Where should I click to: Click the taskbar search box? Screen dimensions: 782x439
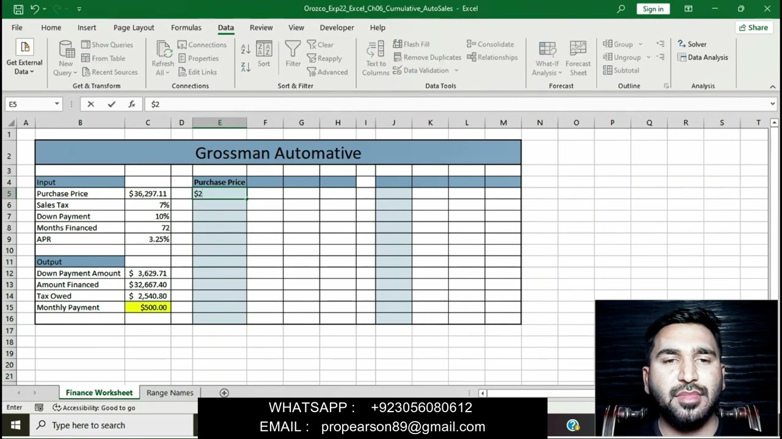coord(112,425)
